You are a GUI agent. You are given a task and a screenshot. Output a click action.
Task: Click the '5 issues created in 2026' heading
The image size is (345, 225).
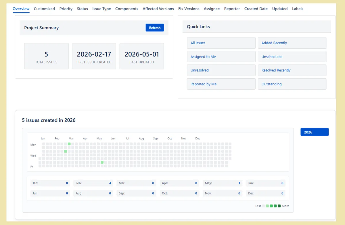49,120
